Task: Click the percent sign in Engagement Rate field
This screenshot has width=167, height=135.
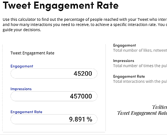Action: [x=89, y=119]
